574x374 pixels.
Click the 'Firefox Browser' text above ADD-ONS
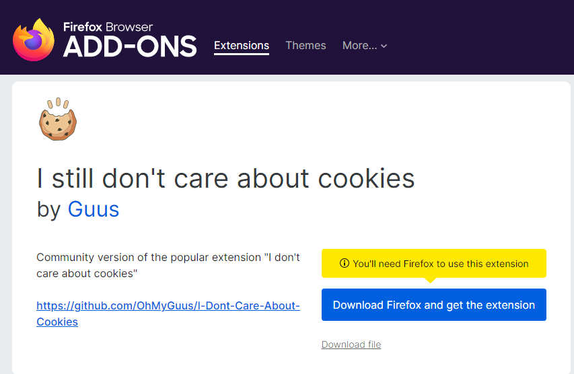pyautogui.click(x=108, y=28)
